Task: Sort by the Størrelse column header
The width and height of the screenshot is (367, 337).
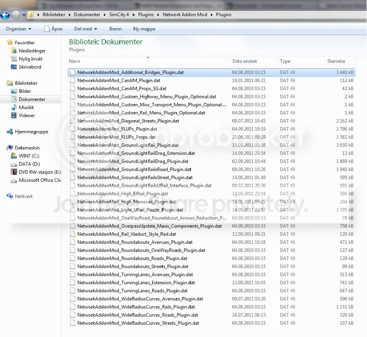Action: pos(340,61)
